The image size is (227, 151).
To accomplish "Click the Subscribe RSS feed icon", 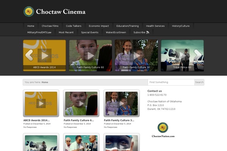I will point(148,32).
